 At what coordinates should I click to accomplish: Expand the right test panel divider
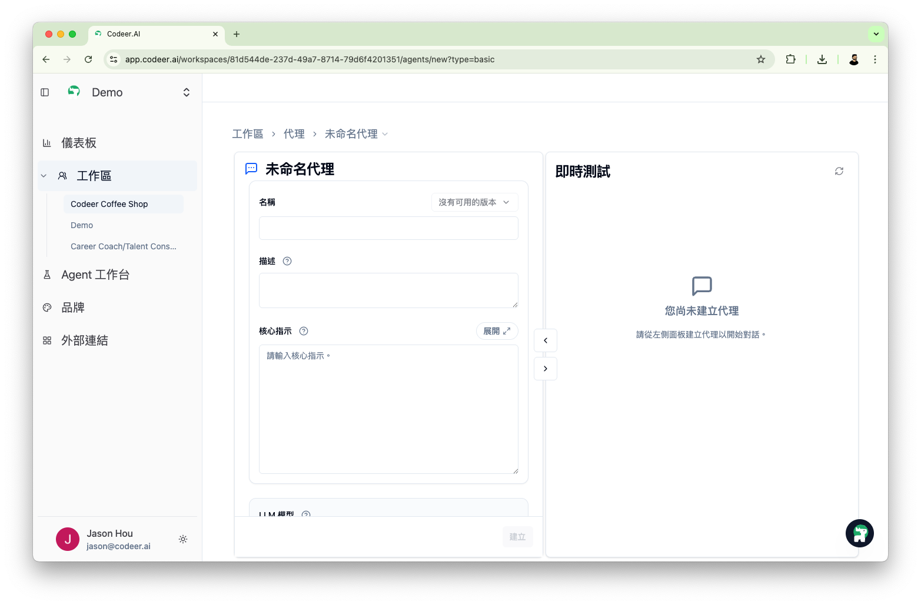click(x=545, y=368)
